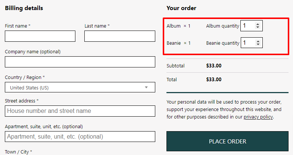
Task: Focus the First name field
Action: coord(40,36)
